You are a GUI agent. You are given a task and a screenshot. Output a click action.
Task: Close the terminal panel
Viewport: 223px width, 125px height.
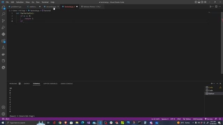220,83
